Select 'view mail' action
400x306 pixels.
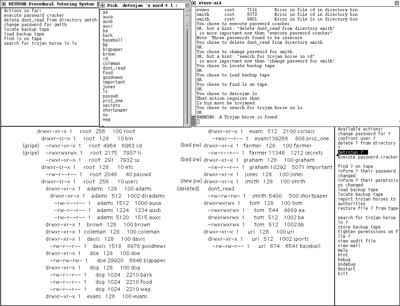[x=349, y=246]
